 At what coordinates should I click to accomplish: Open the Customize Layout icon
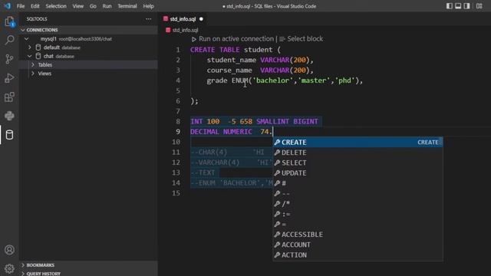pyautogui.click(x=479, y=6)
